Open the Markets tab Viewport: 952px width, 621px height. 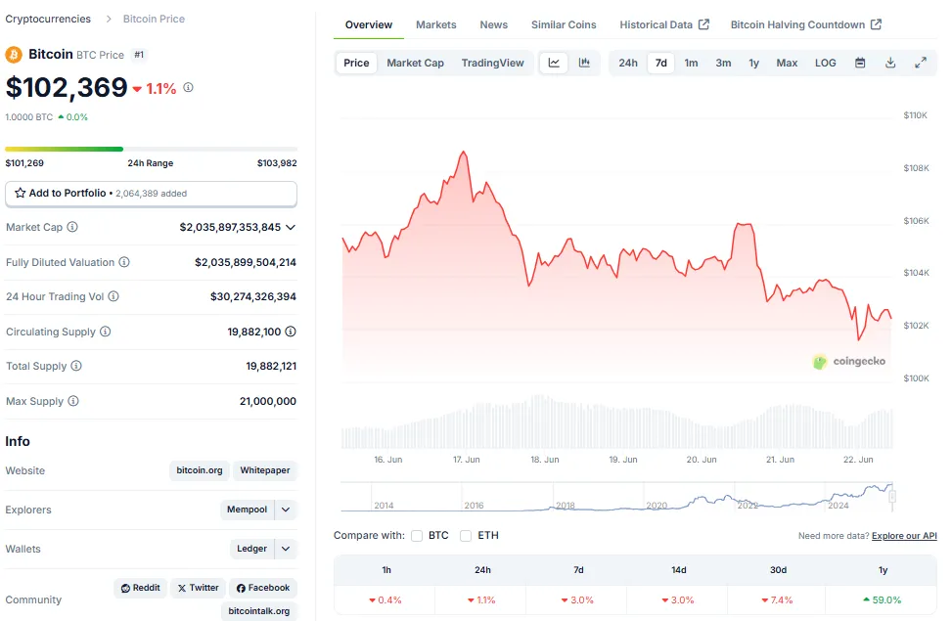[x=436, y=24]
